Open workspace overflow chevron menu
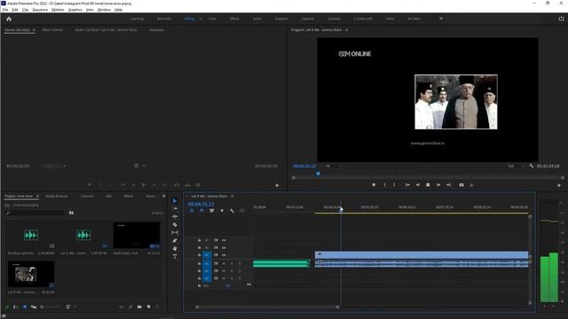 [x=441, y=19]
